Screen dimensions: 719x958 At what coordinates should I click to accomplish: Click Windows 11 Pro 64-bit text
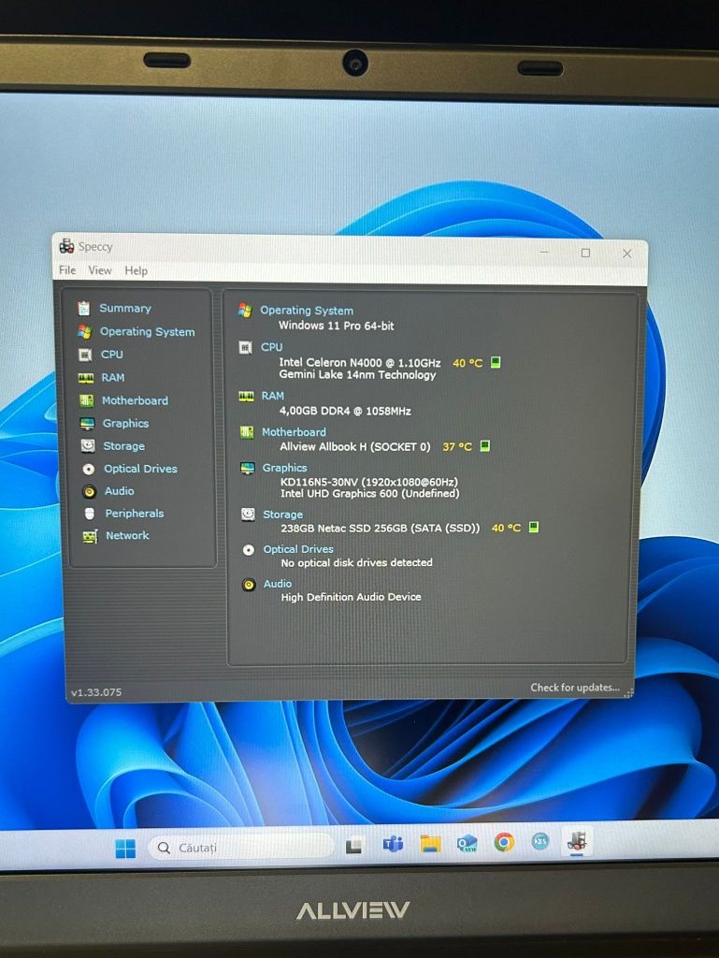tap(337, 326)
